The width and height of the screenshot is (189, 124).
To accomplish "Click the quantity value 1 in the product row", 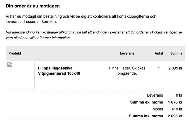I will pos(159,68).
